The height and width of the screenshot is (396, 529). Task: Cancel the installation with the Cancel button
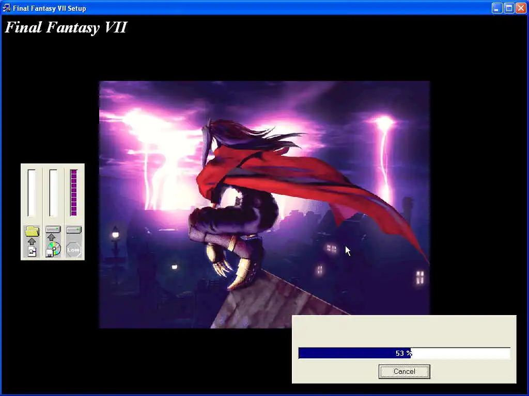click(x=404, y=371)
